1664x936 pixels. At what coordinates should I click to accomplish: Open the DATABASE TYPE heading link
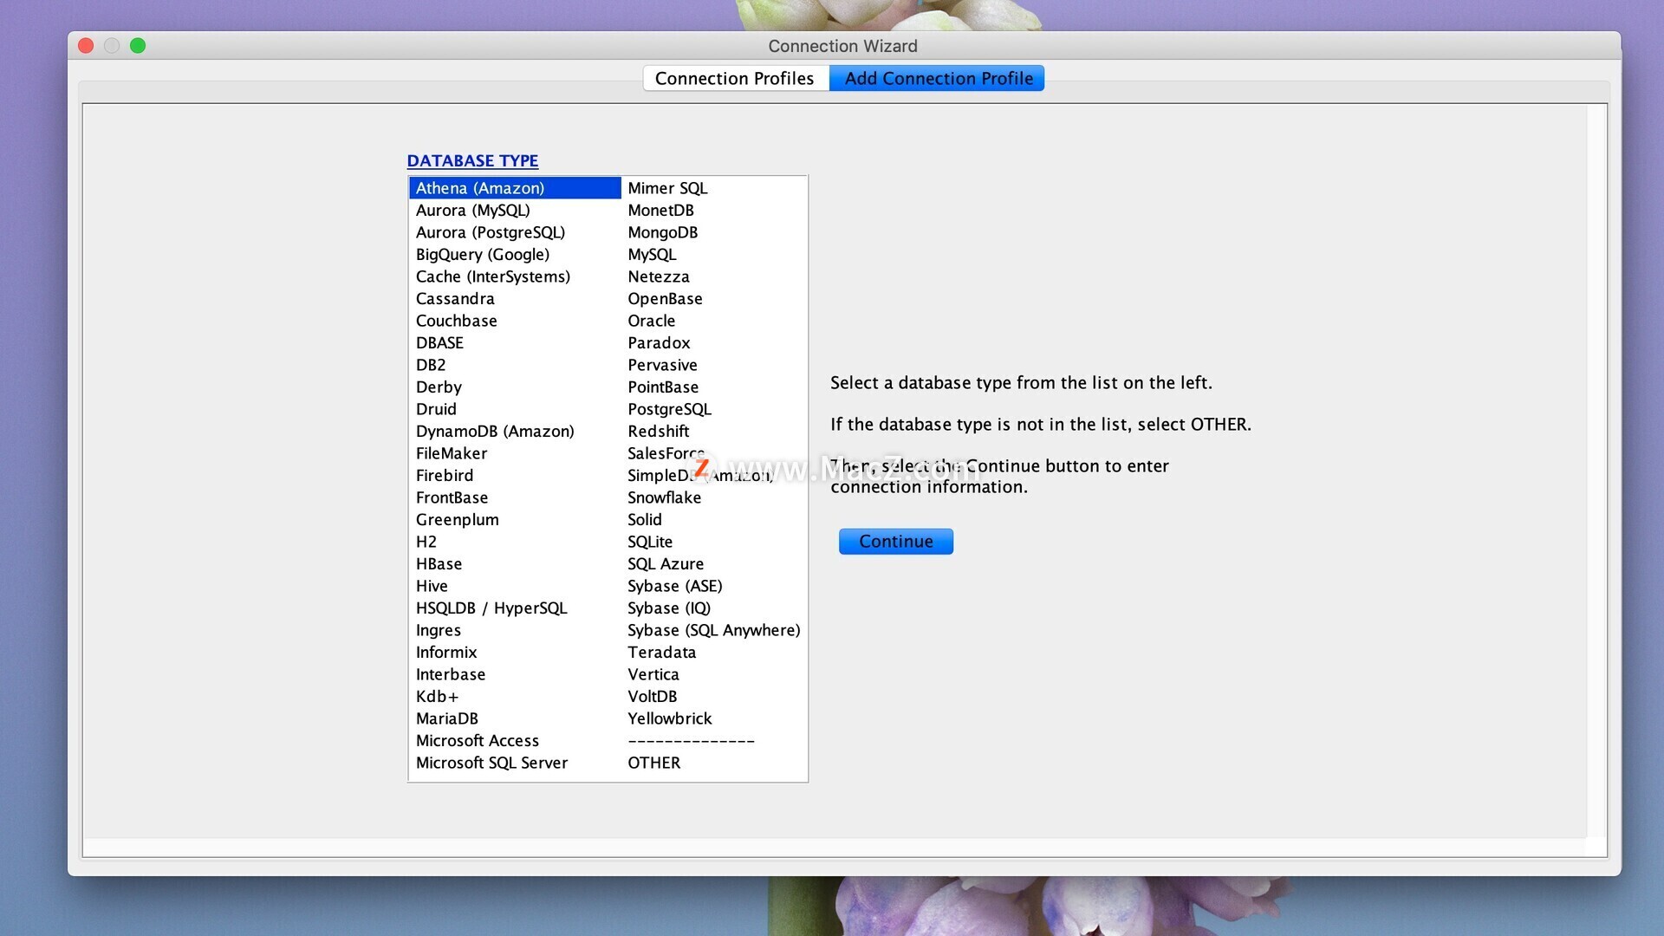472,161
